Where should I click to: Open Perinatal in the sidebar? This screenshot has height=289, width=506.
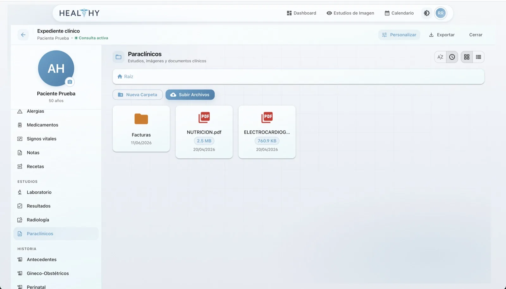point(56,286)
